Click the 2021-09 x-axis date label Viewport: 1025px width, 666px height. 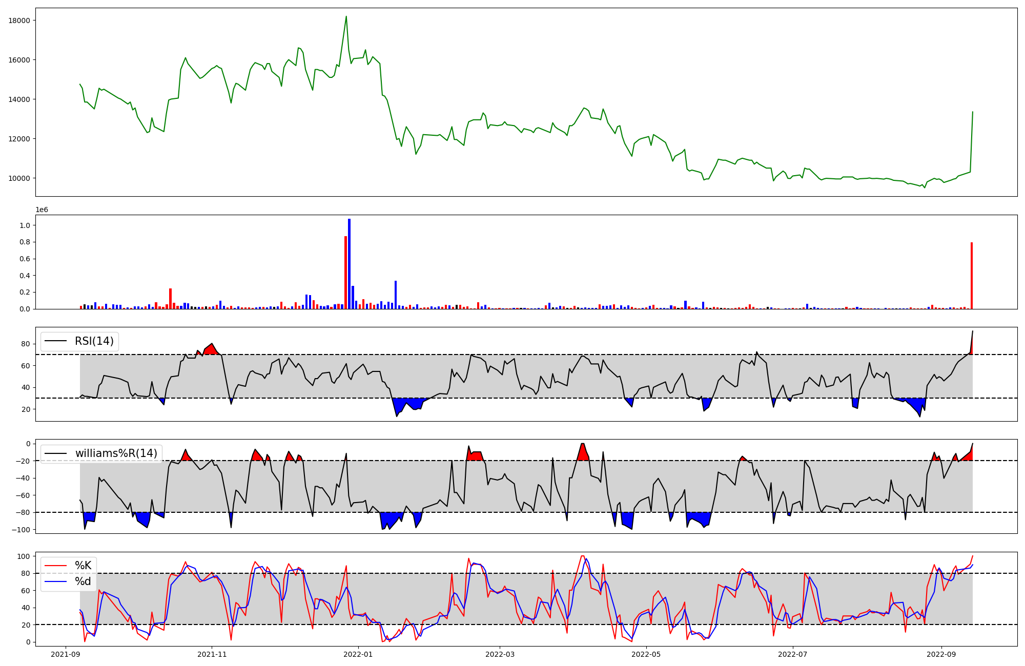pos(65,654)
